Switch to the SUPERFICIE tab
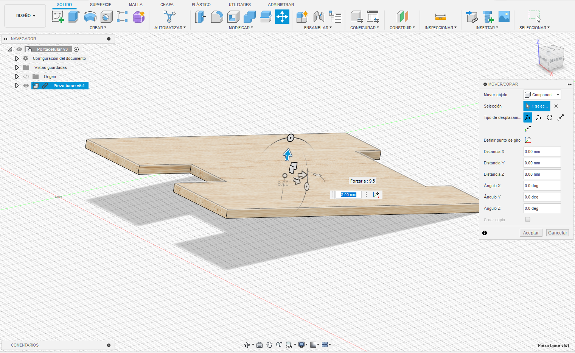The image size is (575, 353). (101, 5)
